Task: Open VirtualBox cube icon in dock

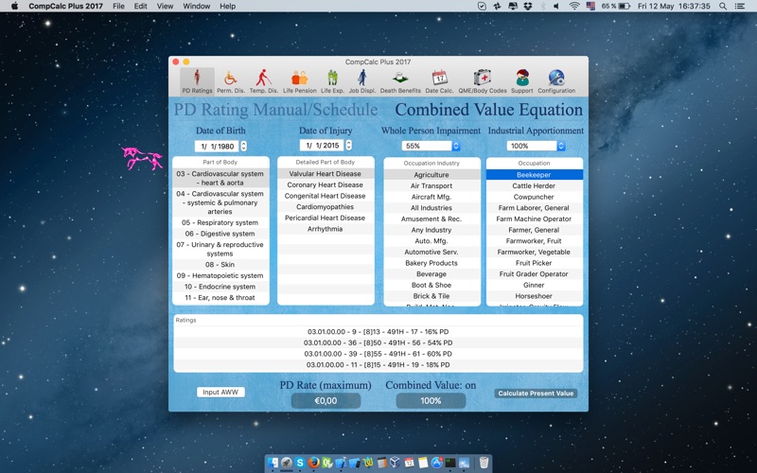Action: click(396, 463)
